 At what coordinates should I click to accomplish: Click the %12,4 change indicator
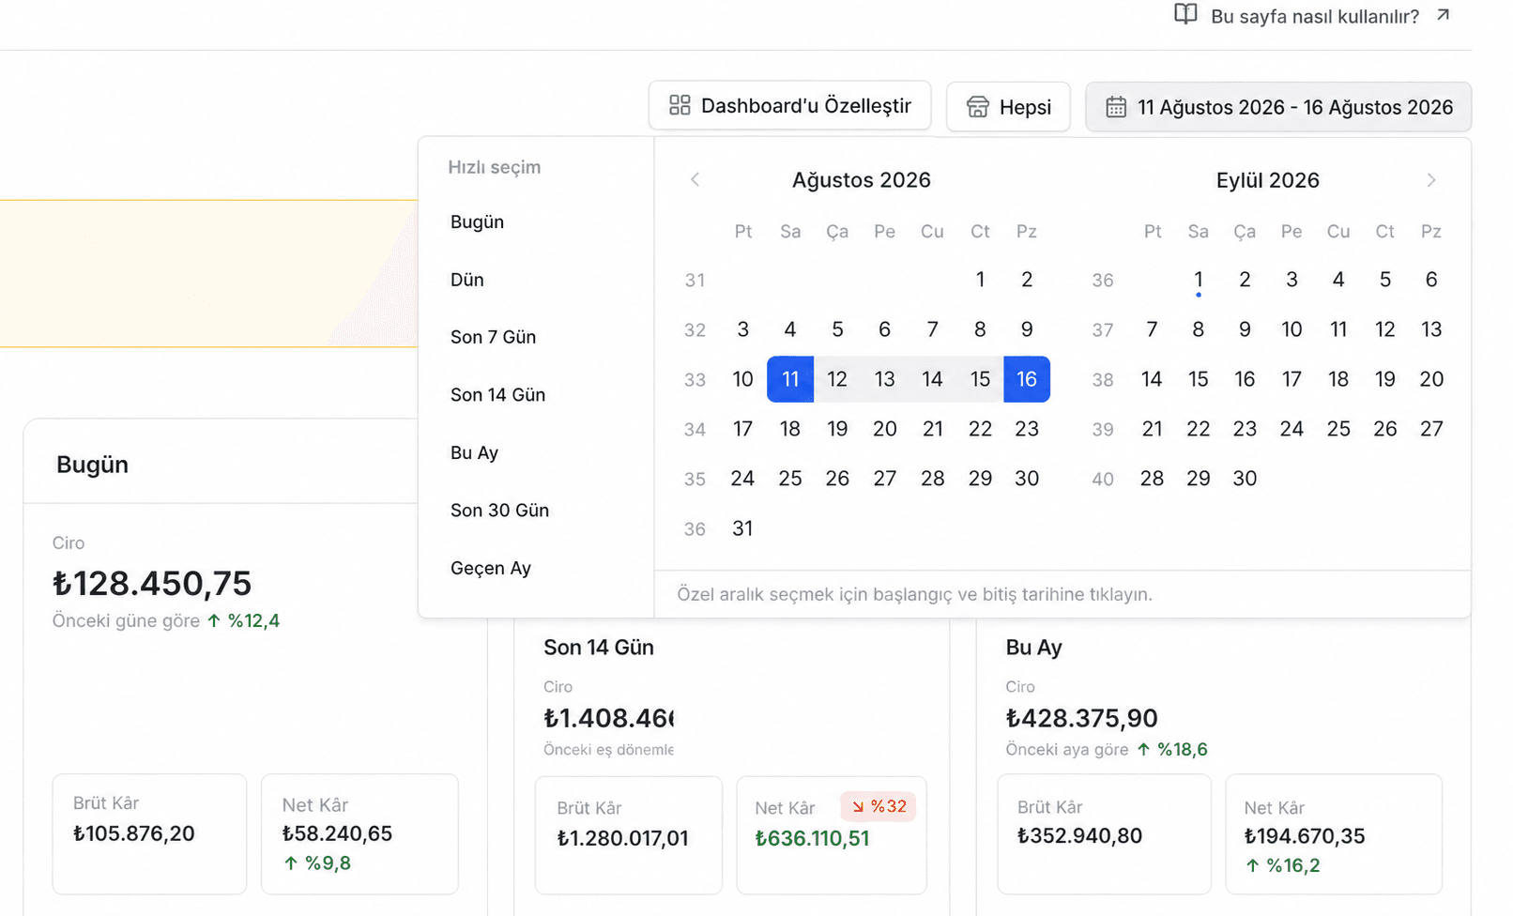(x=243, y=620)
